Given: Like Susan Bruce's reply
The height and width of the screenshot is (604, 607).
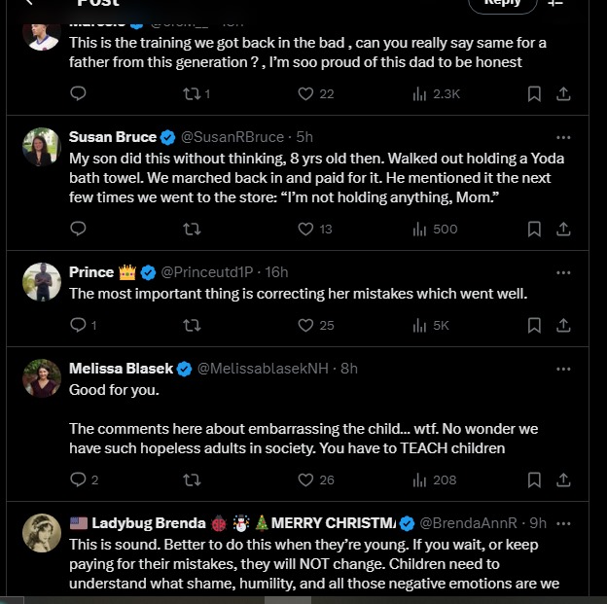Looking at the screenshot, I should pyautogui.click(x=305, y=230).
